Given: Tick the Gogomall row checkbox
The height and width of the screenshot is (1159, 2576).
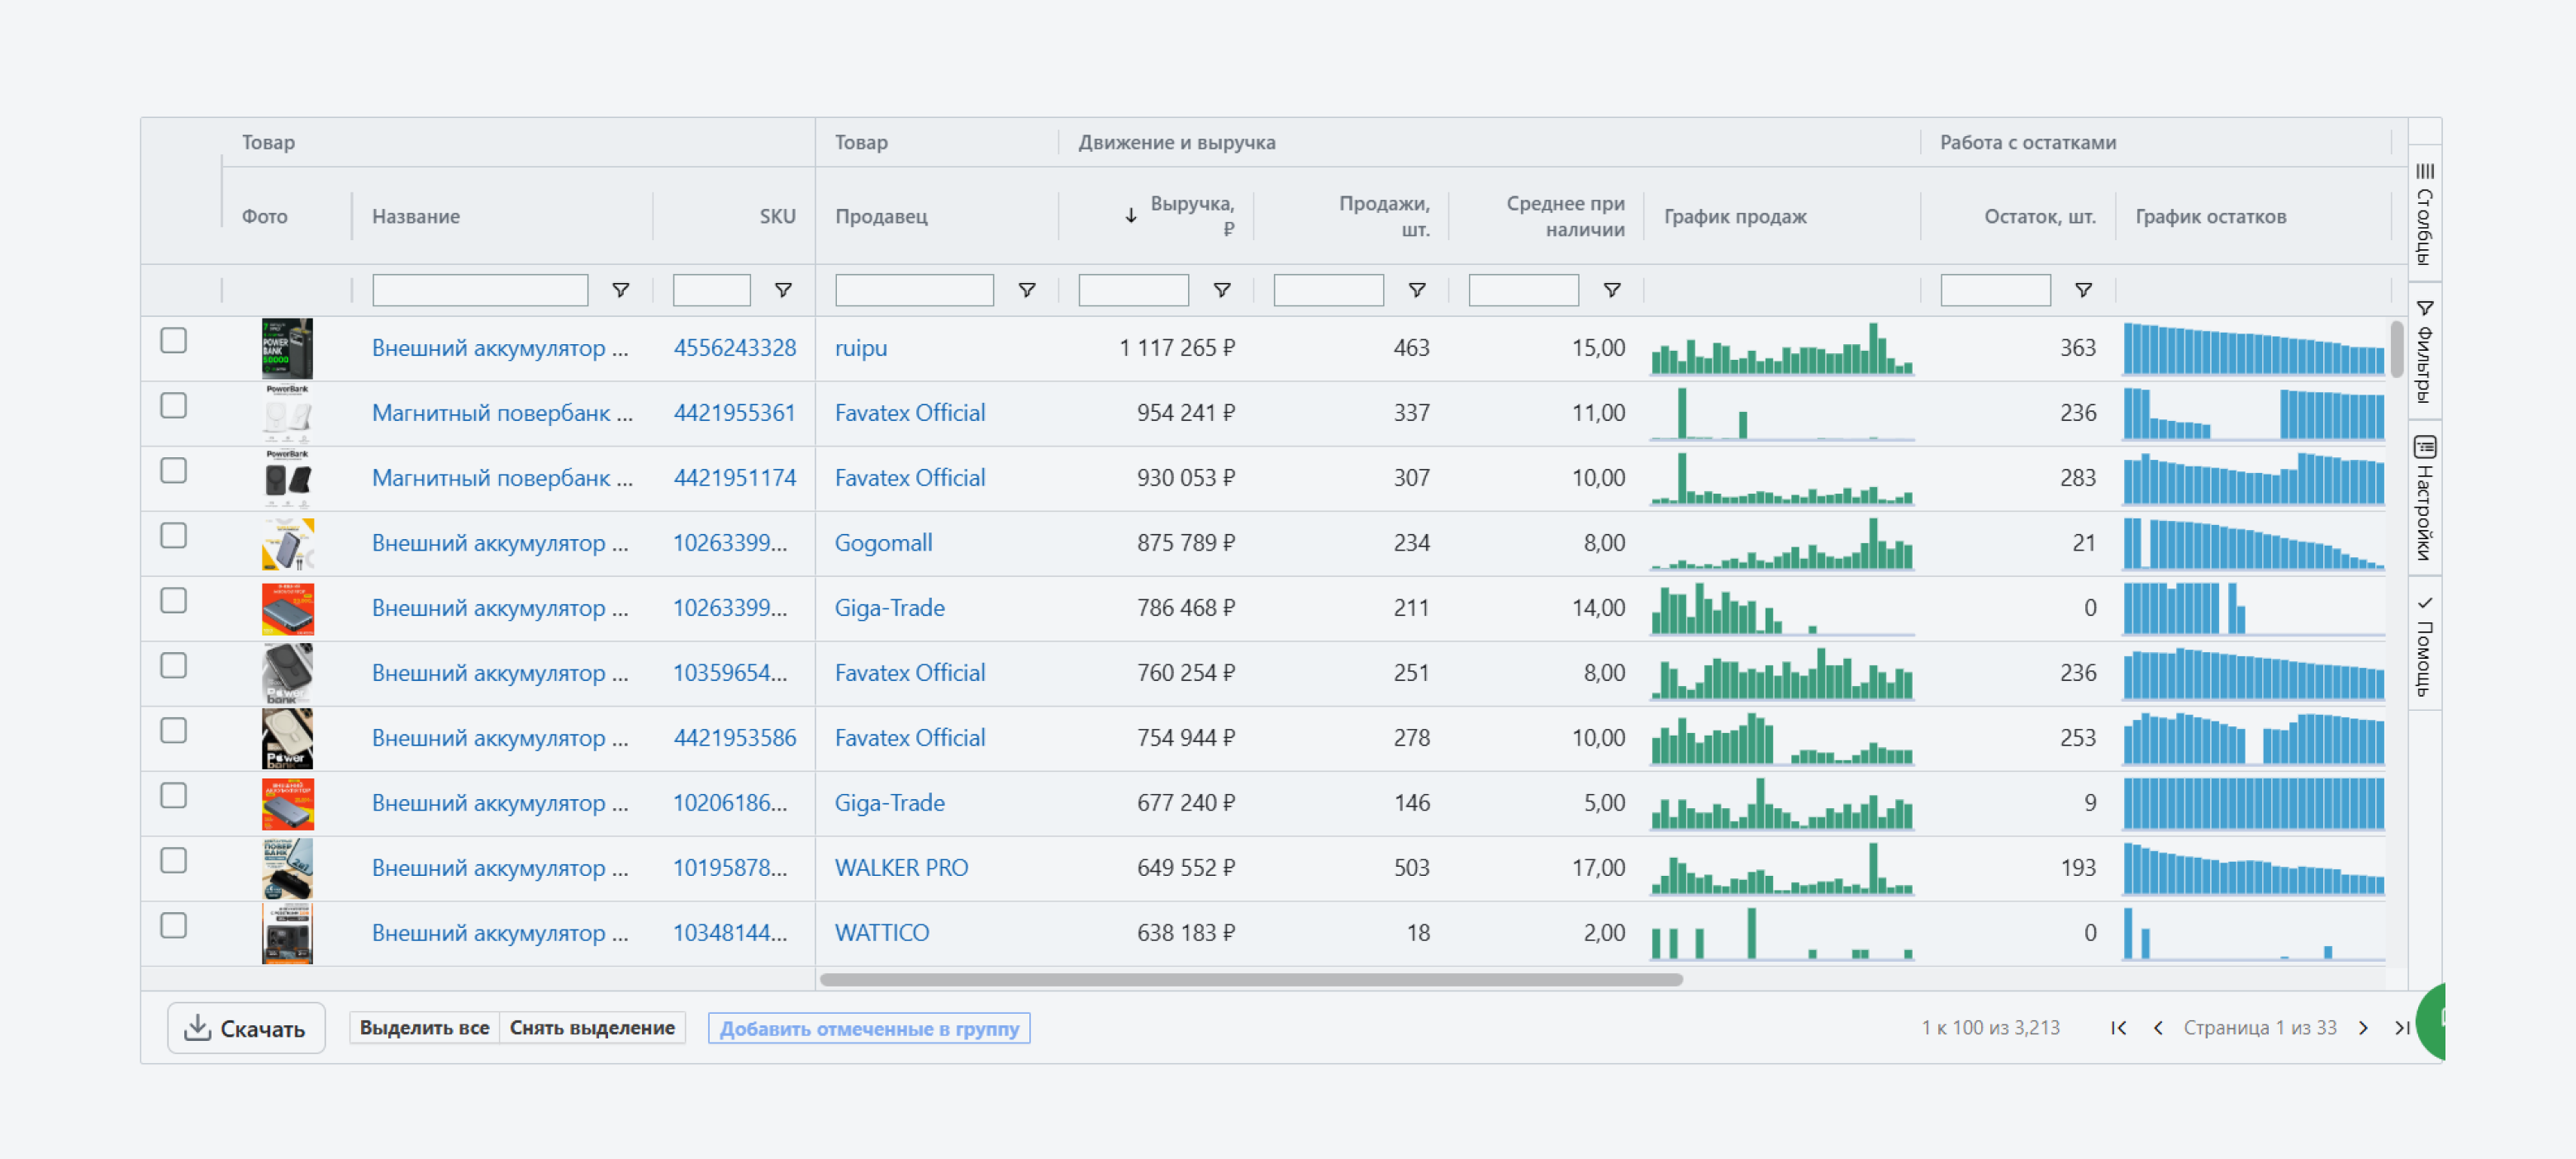Looking at the screenshot, I should click(x=173, y=536).
